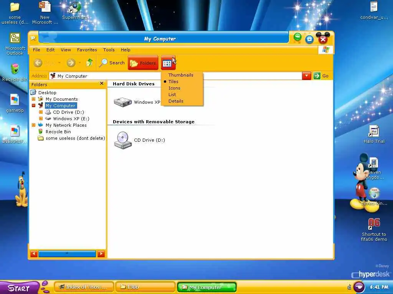This screenshot has width=393, height=294.
Task: Select Windows XP (E:) in tree
Action: tap(71, 119)
